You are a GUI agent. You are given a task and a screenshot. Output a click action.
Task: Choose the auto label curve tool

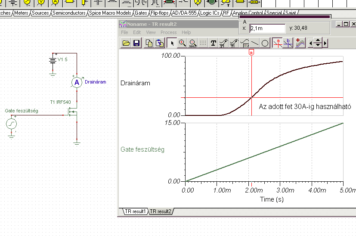tap(223, 43)
